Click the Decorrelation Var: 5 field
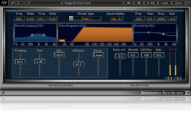Image resolution: width=191 pixels, height=114 pixels. click(x=116, y=18)
